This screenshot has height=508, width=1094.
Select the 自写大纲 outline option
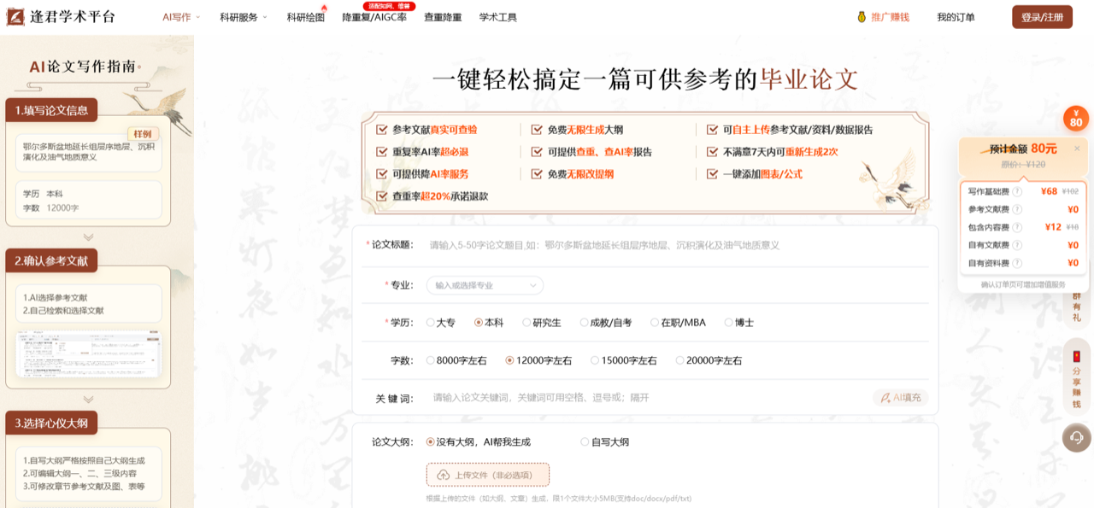click(x=605, y=442)
